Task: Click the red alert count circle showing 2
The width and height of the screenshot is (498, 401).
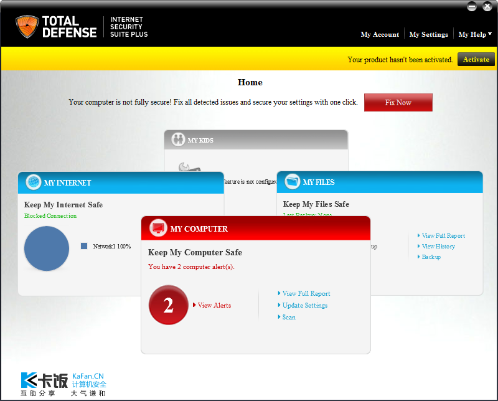Action: pos(168,305)
